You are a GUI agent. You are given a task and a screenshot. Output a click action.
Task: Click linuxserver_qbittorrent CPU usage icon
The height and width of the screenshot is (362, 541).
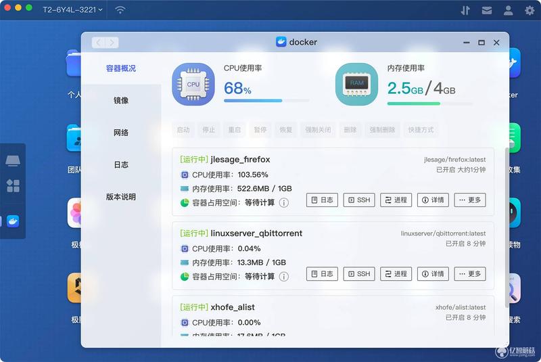coord(185,248)
